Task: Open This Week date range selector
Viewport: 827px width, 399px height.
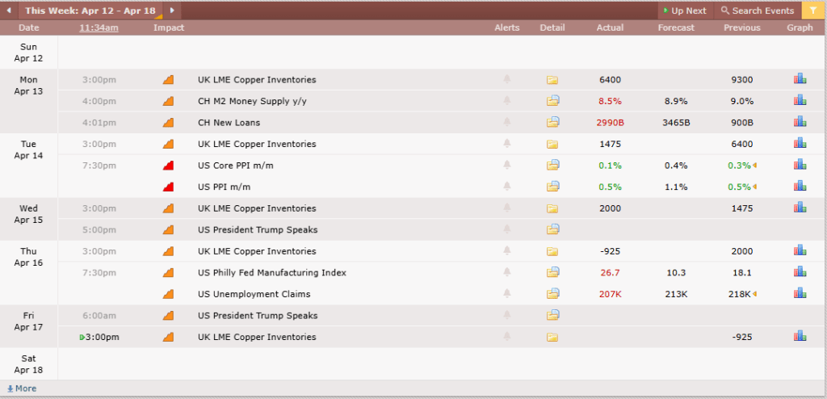Action: coord(93,10)
